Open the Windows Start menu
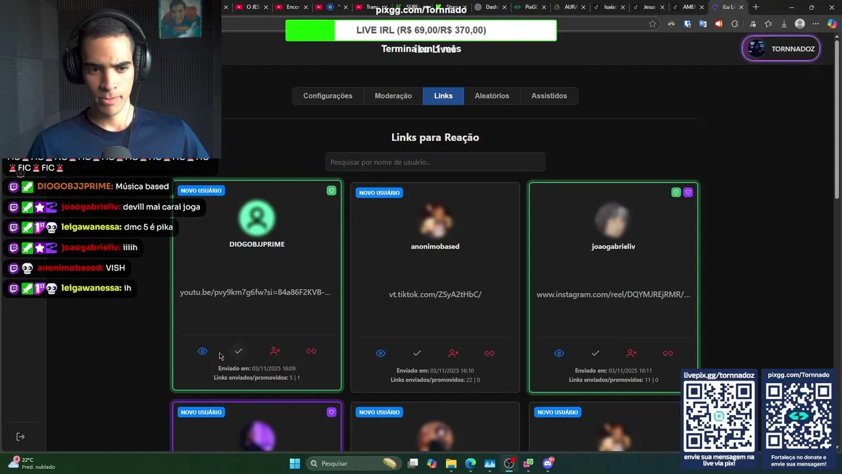The height and width of the screenshot is (474, 842). [x=295, y=463]
